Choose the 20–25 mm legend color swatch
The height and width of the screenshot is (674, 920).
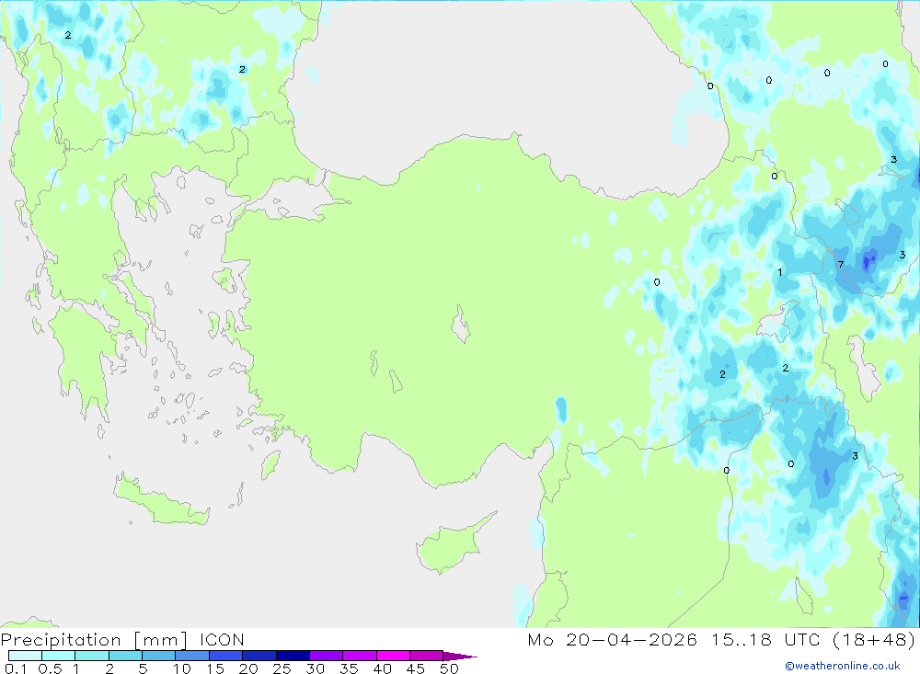pyautogui.click(x=259, y=656)
